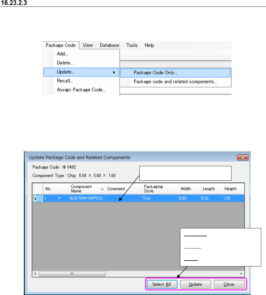Click the Width column header
266x295 pixels.
point(189,189)
